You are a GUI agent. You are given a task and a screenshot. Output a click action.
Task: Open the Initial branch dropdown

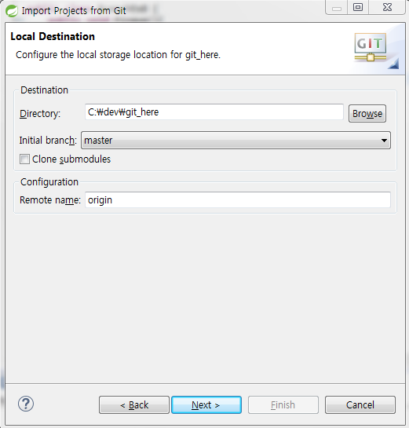click(x=236, y=141)
